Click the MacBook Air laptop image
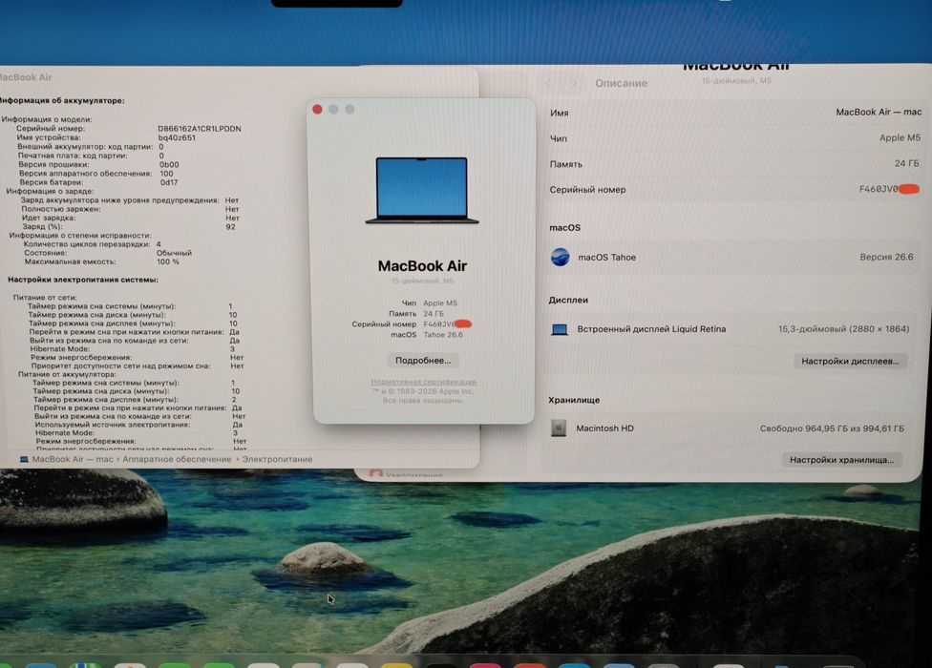 tap(422, 190)
